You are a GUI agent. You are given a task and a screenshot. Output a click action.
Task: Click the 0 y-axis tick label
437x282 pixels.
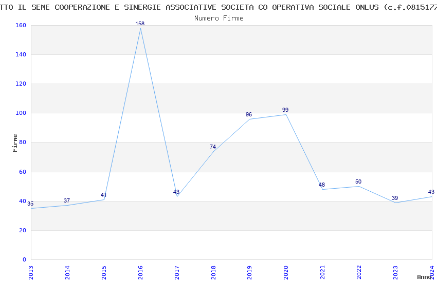click(24, 259)
